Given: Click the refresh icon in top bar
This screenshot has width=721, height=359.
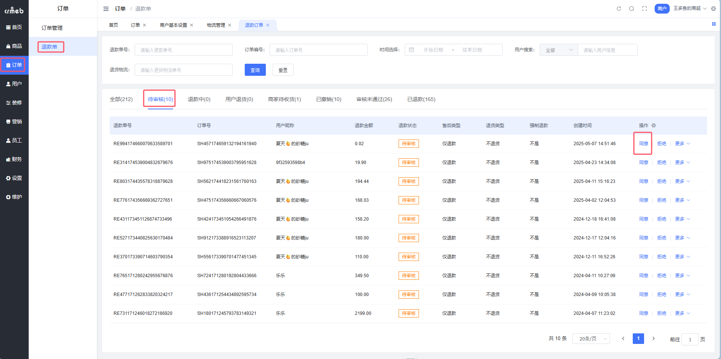Looking at the screenshot, I should 619,9.
